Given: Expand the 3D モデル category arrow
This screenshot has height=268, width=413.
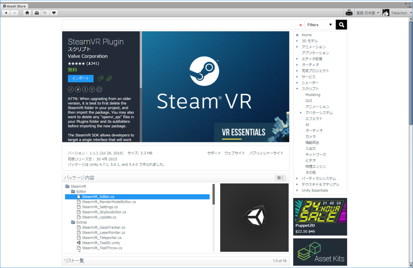Looking at the screenshot, I should tap(297, 41).
